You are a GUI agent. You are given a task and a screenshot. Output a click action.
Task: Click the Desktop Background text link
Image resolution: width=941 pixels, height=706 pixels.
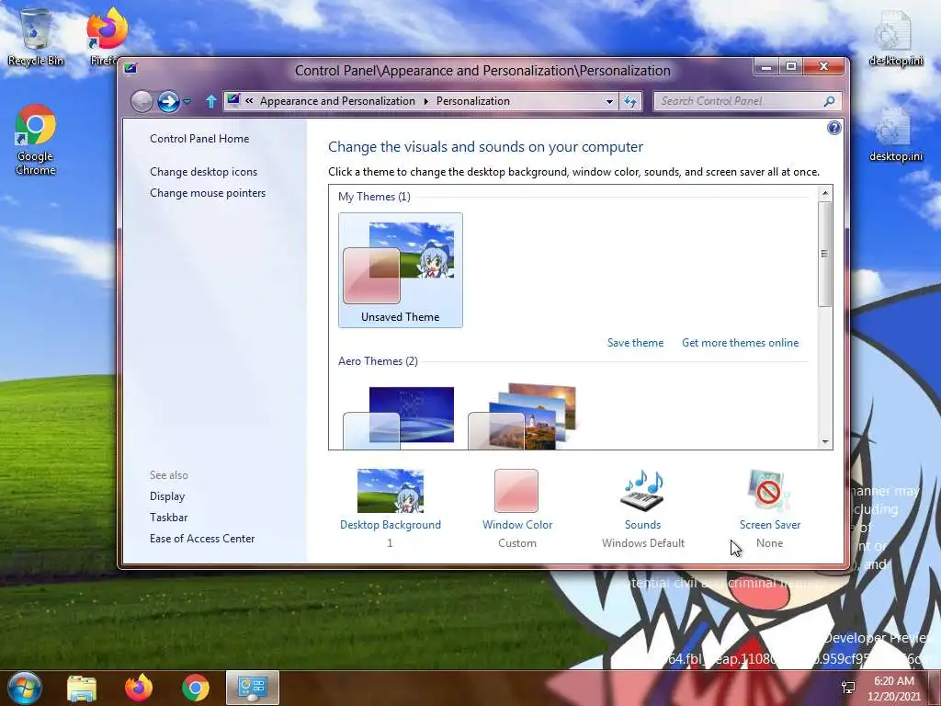(x=390, y=525)
